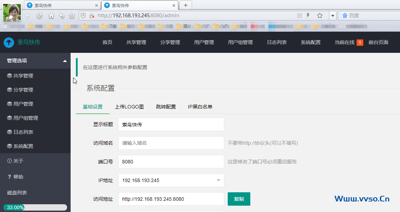Click the browser home icon
This screenshot has height=212, width=400.
tap(51, 16)
